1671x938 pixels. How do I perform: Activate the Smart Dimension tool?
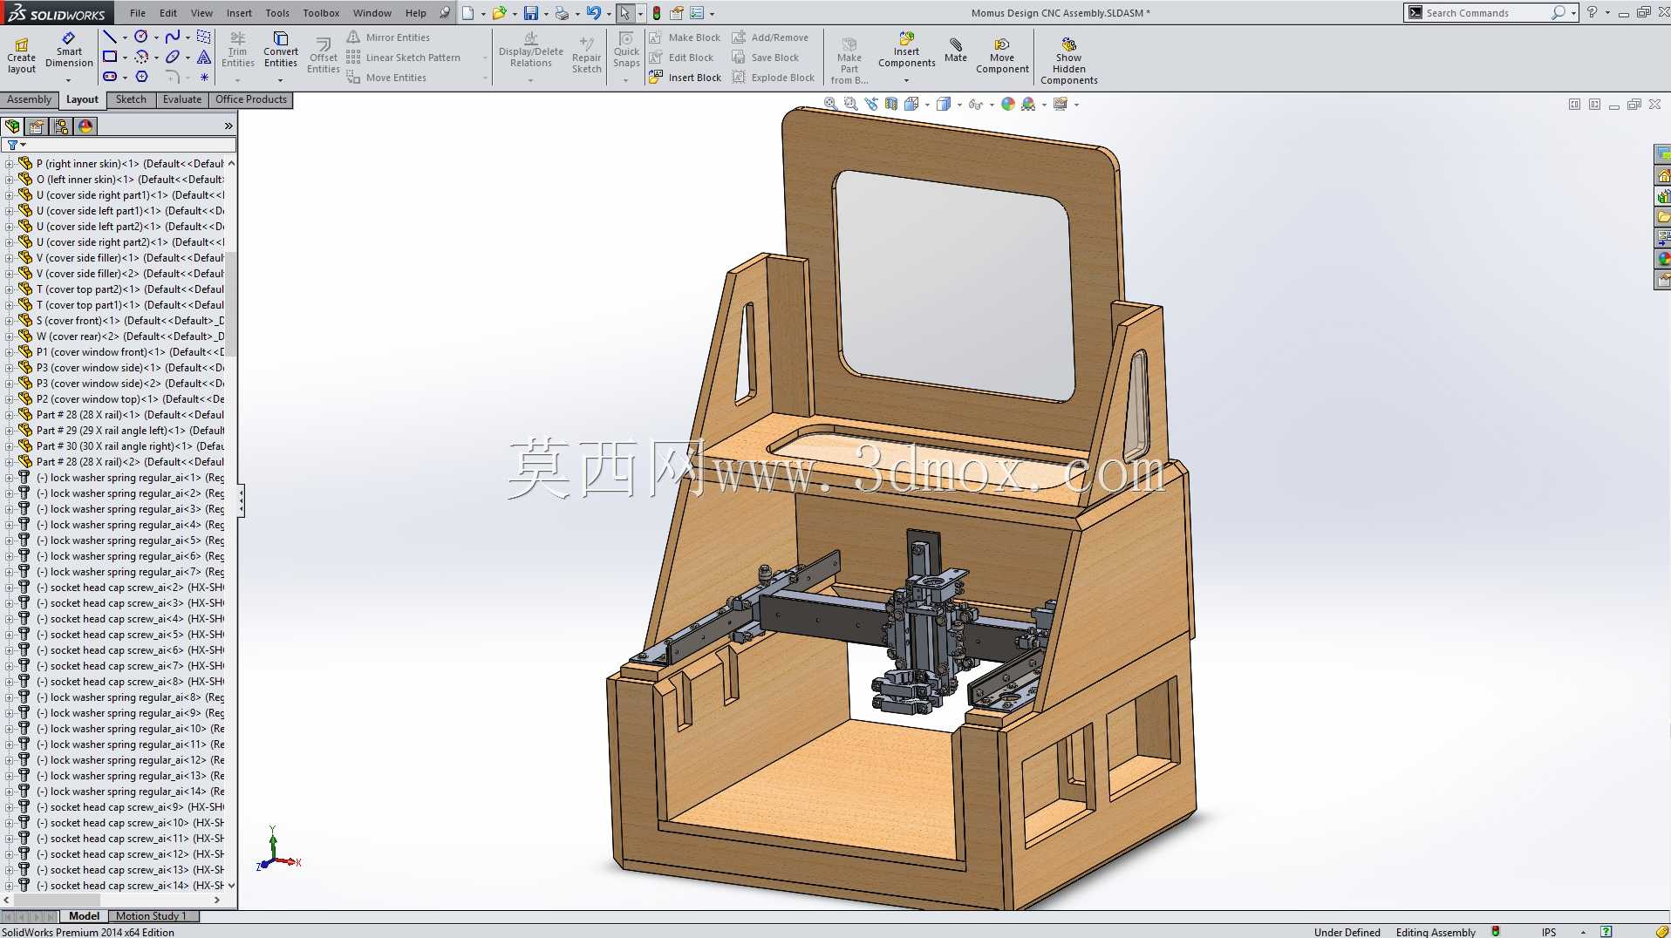click(69, 52)
